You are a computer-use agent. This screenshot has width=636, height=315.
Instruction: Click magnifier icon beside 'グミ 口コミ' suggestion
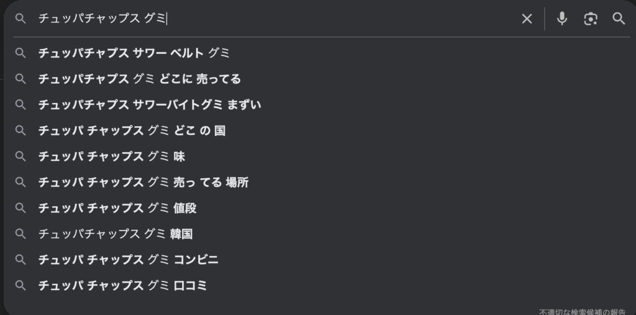tap(20, 286)
